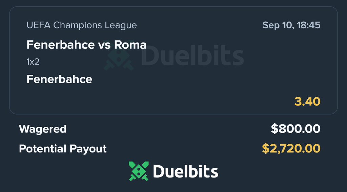The width and height of the screenshot is (347, 192).
Task: Click the word vs in match title
Action: tap(104, 45)
